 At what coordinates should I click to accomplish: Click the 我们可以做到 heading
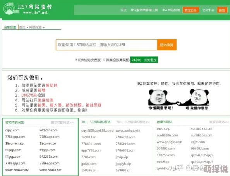click(25, 78)
